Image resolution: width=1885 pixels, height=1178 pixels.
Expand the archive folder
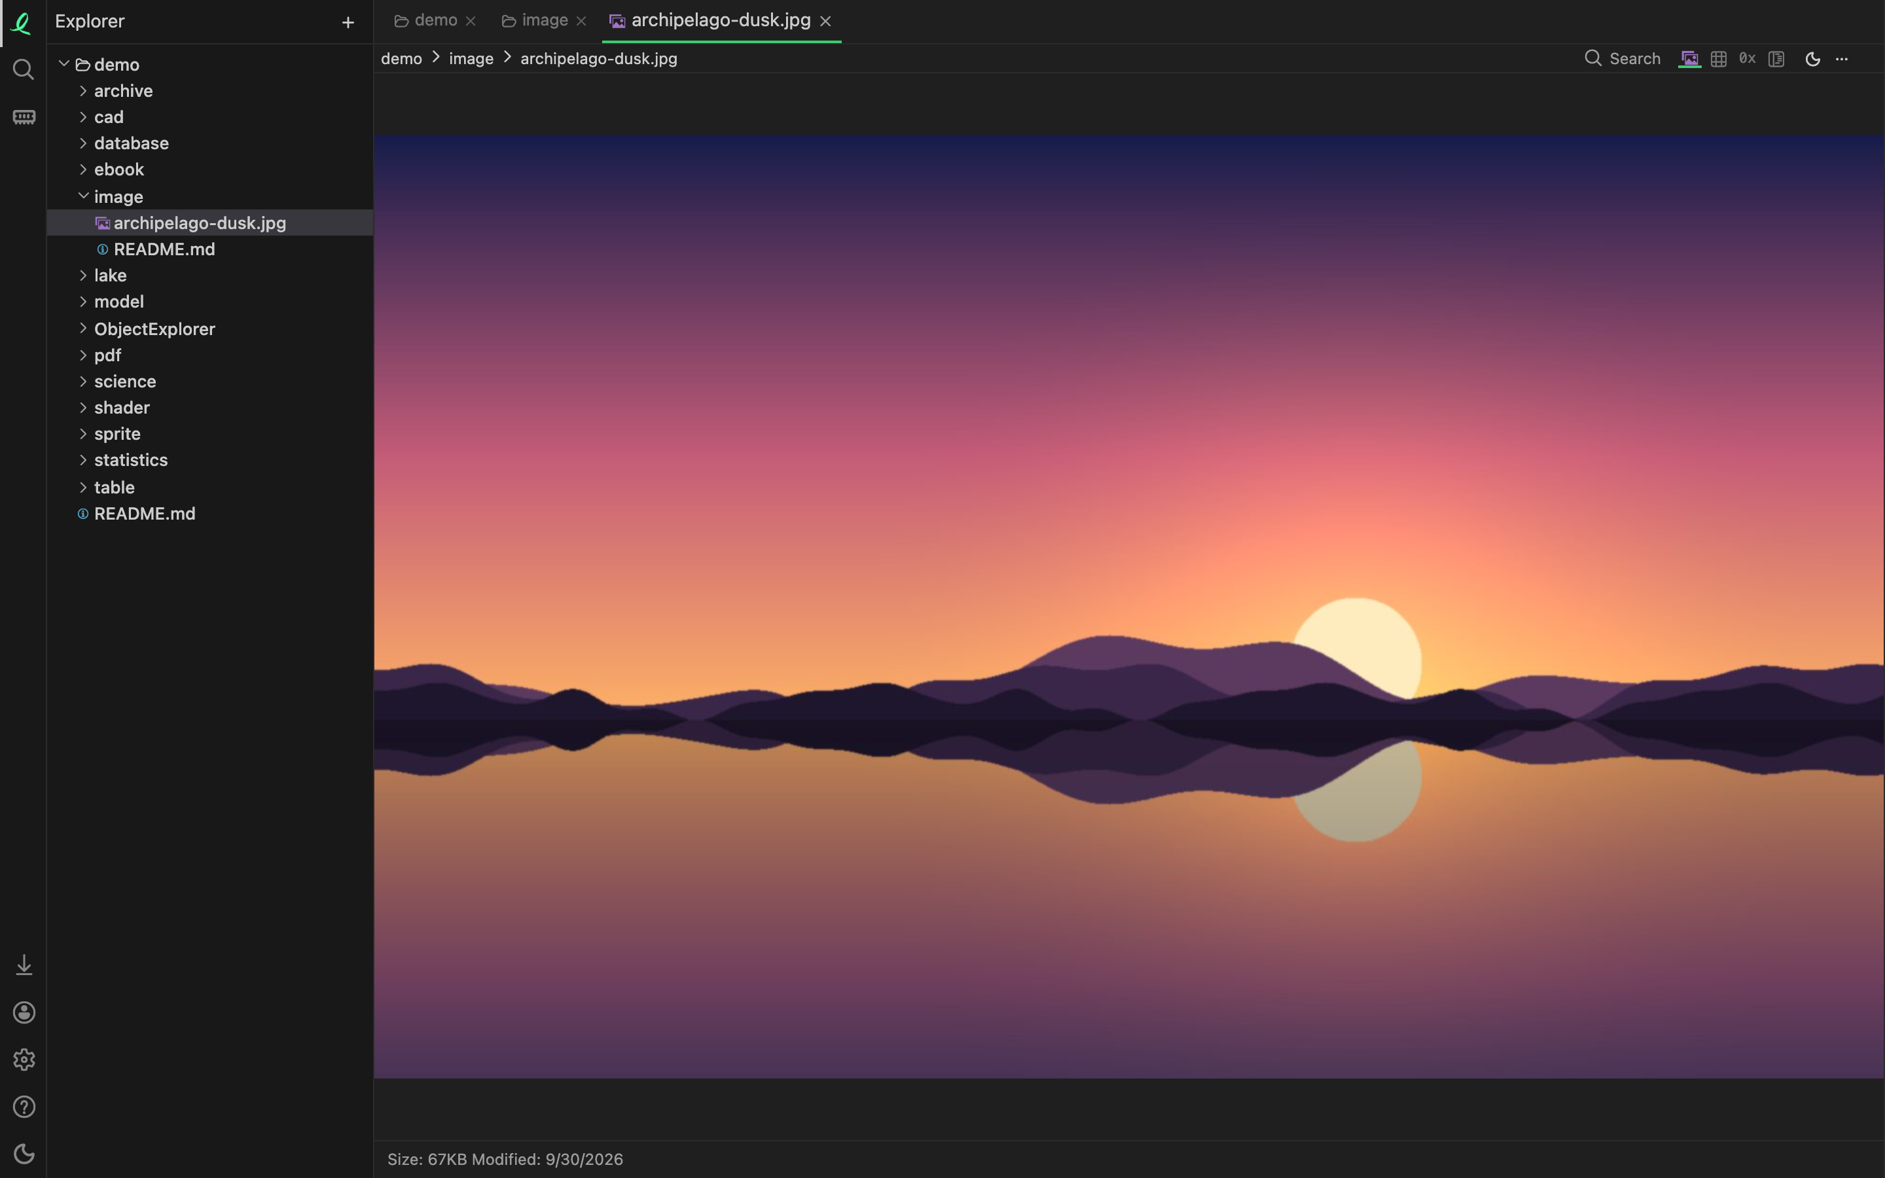point(82,90)
